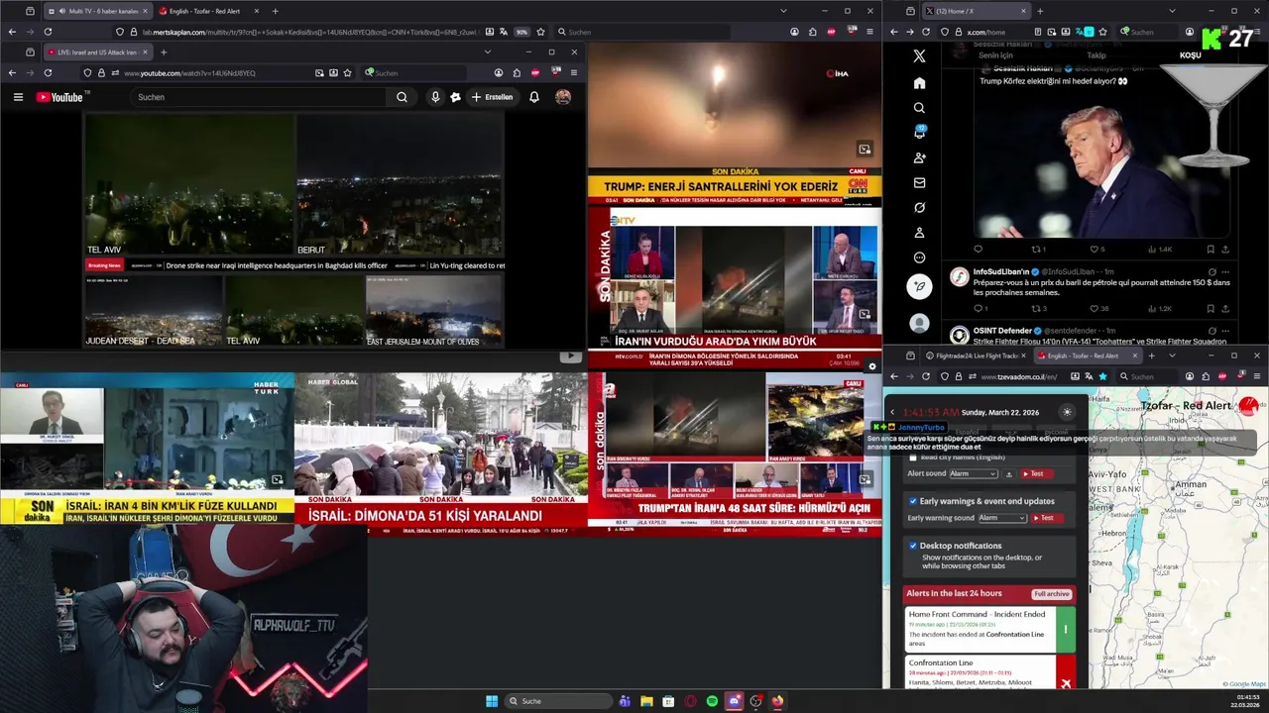The width and height of the screenshot is (1269, 713).
Task: Open the Home Front Command - Incident Ended alert
Action: tap(989, 629)
